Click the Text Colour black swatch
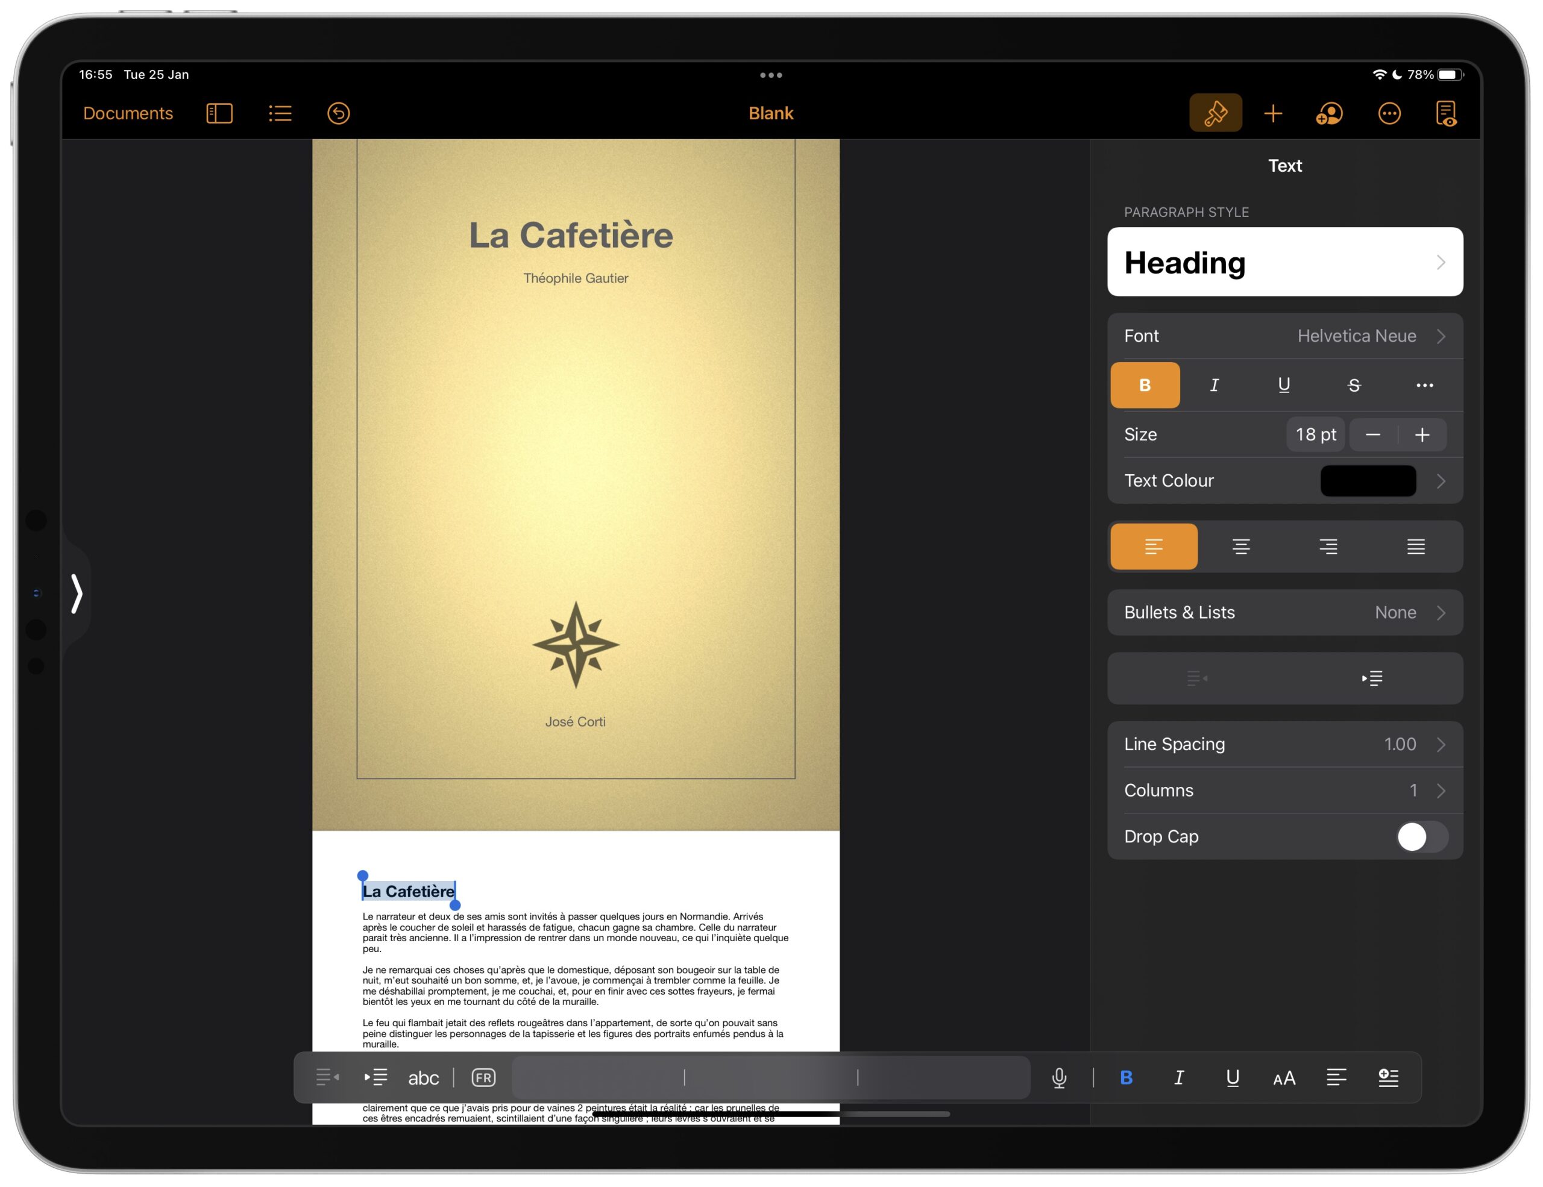This screenshot has width=1543, height=1187. pyautogui.click(x=1368, y=480)
